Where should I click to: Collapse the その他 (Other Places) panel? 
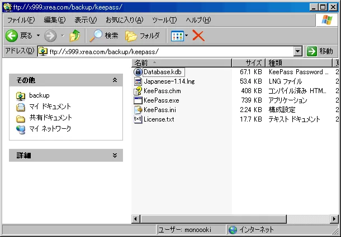pos(115,80)
